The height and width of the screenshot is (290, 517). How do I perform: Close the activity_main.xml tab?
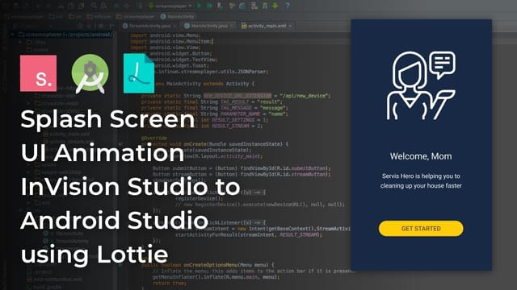[290, 26]
